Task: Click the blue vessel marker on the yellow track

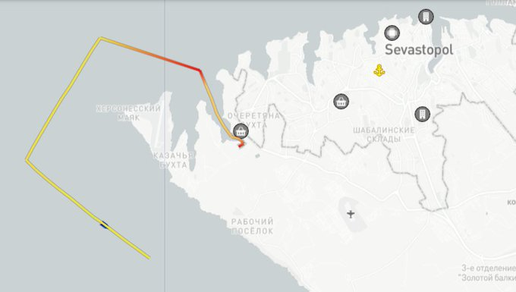Action: coord(104,225)
